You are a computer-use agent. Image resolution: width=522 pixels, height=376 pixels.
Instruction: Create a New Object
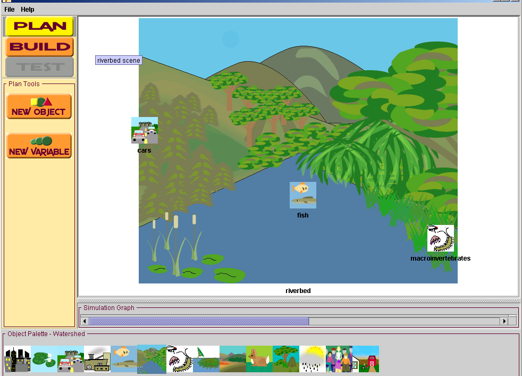point(39,106)
